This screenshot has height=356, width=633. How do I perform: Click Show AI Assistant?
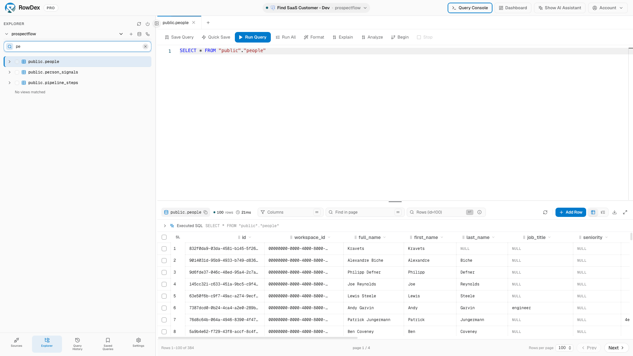coord(559,8)
